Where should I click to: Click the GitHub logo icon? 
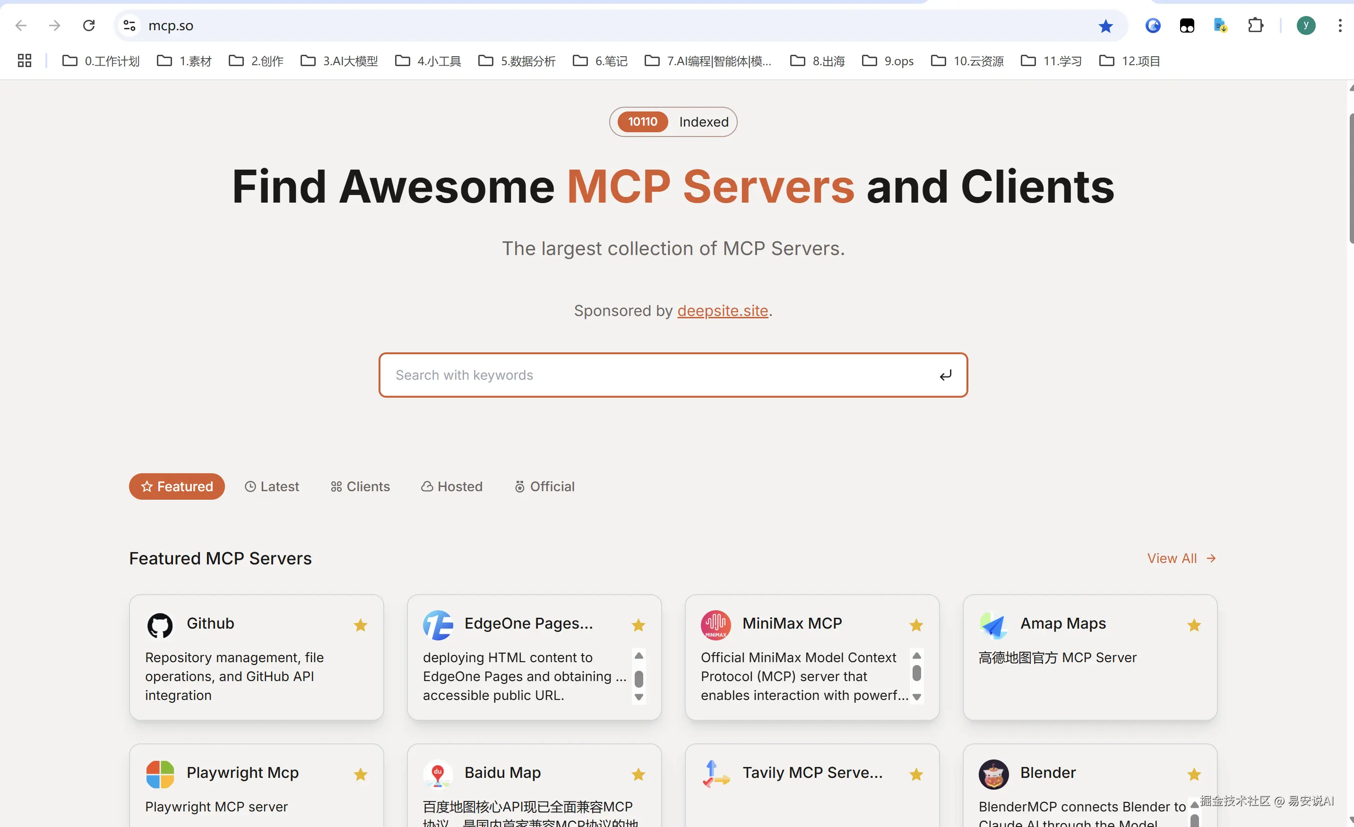160,625
